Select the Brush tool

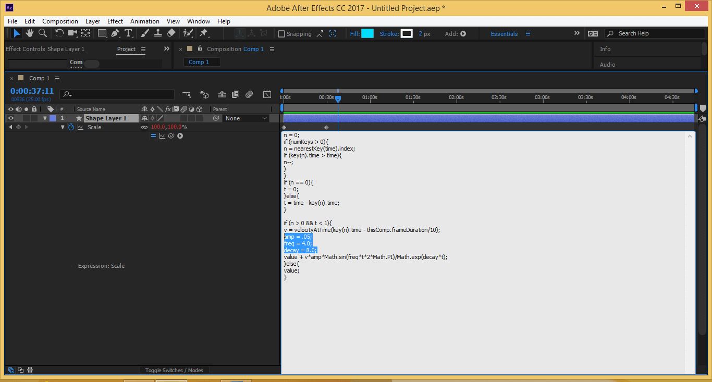coord(145,33)
